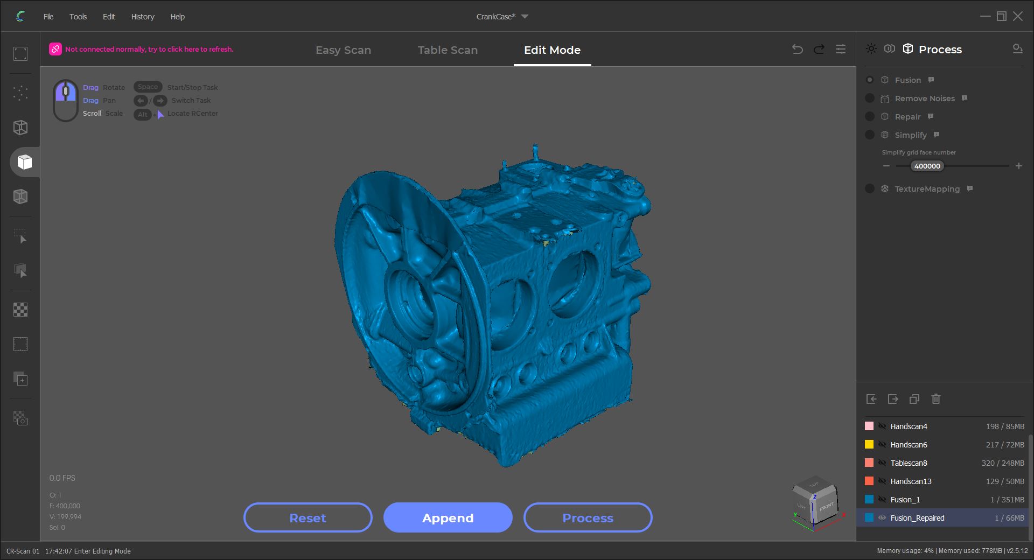This screenshot has height=560, width=1034.
Task: Click the export model icon
Action: (x=893, y=399)
